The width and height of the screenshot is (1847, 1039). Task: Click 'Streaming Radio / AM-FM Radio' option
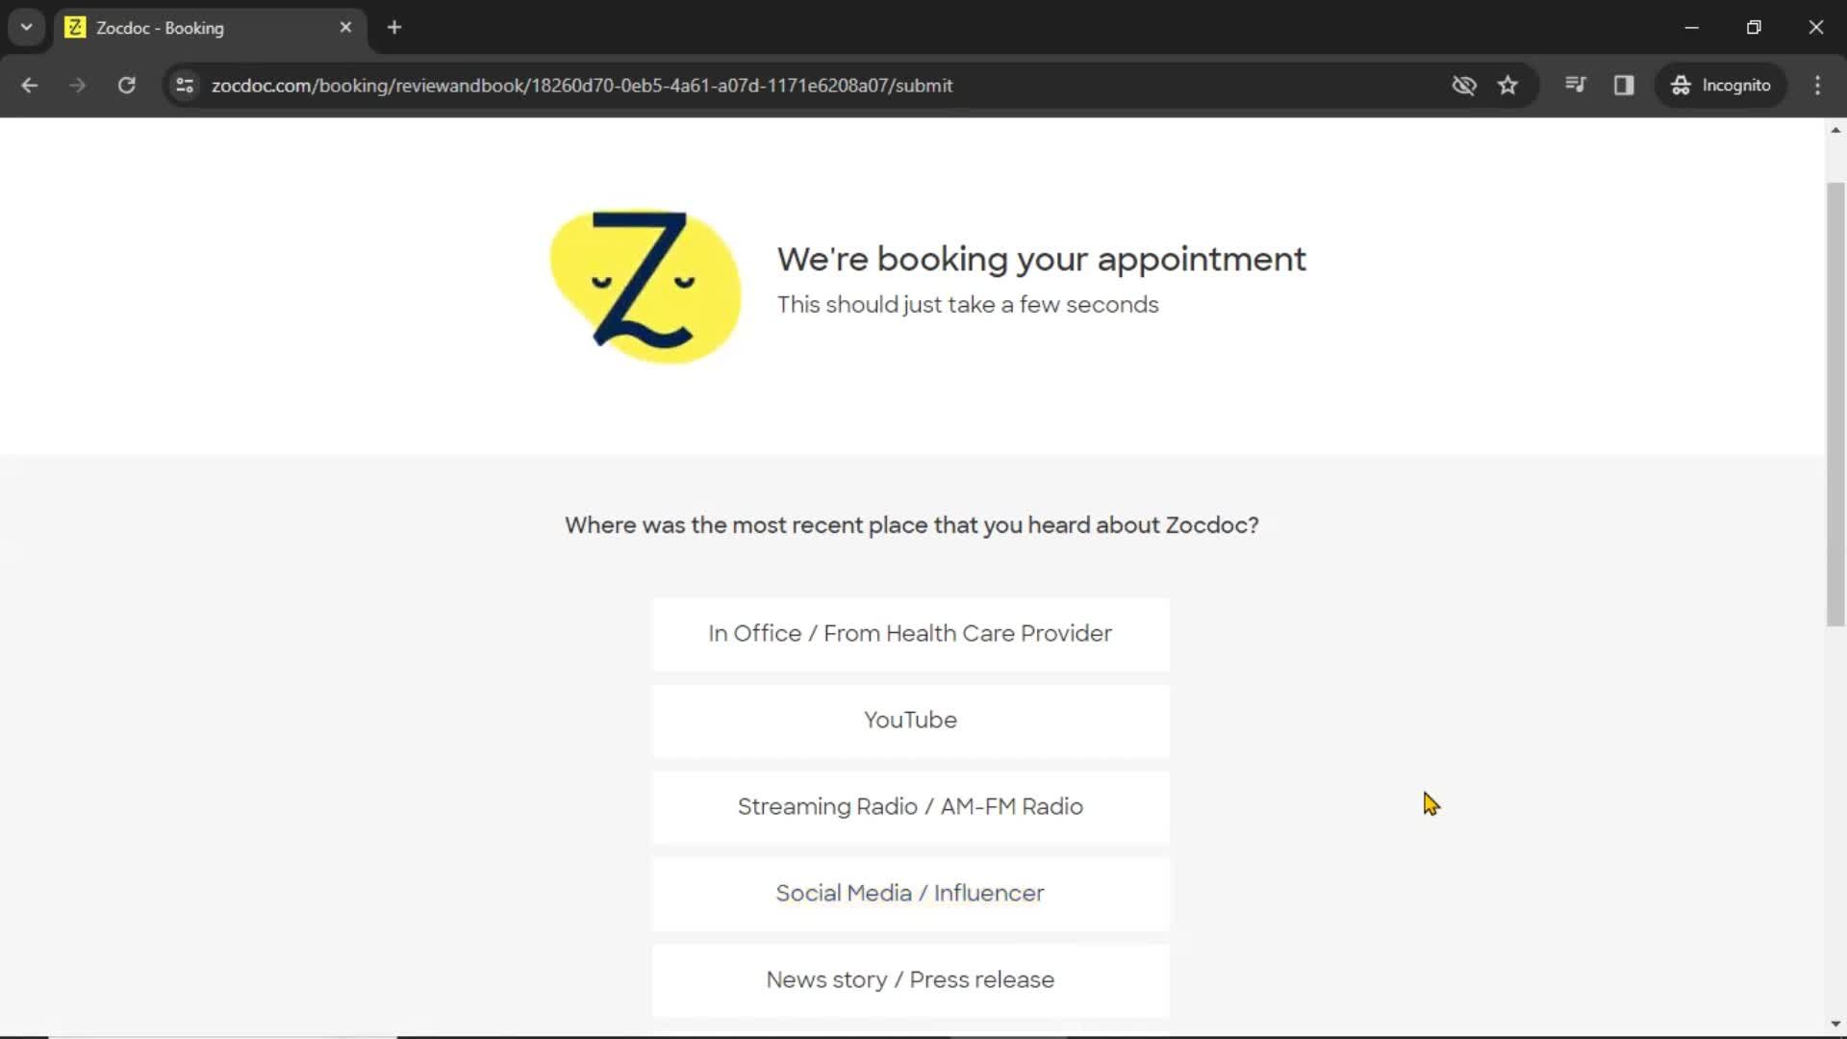click(911, 805)
